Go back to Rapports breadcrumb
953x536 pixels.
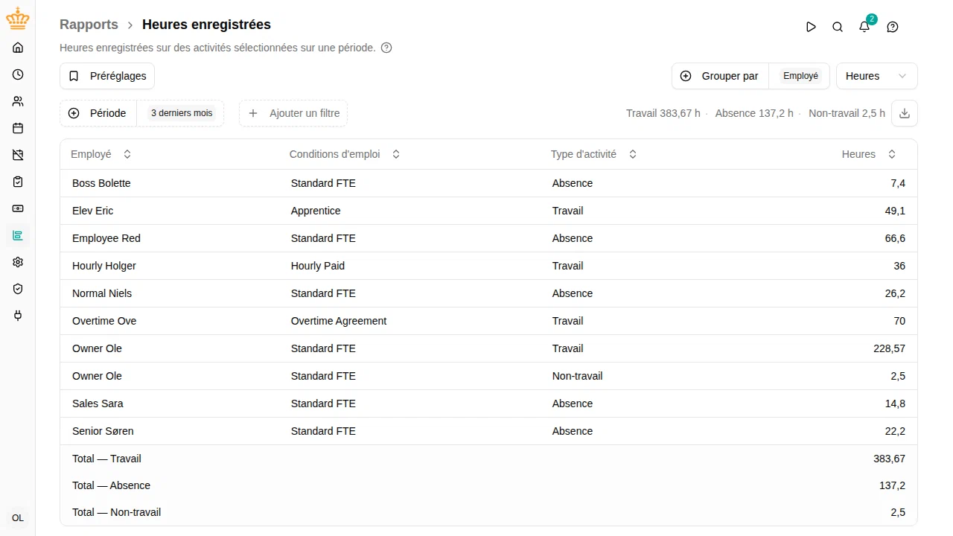pyautogui.click(x=89, y=25)
